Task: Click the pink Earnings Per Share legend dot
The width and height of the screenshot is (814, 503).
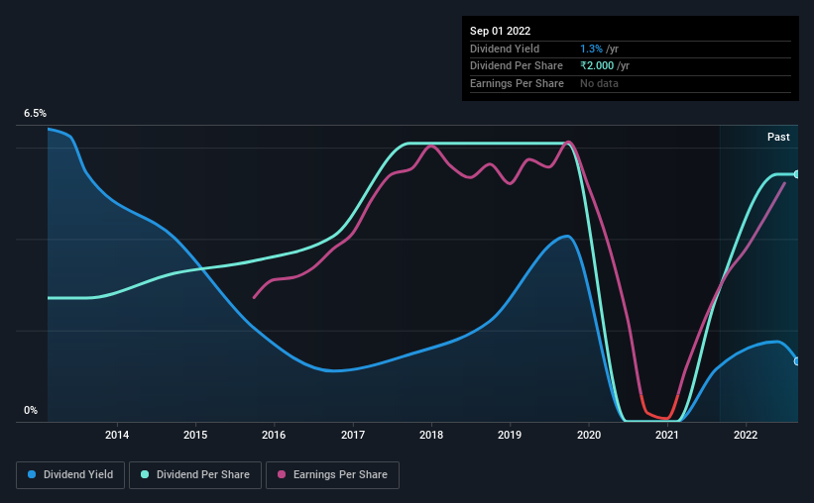Action: coord(282,474)
